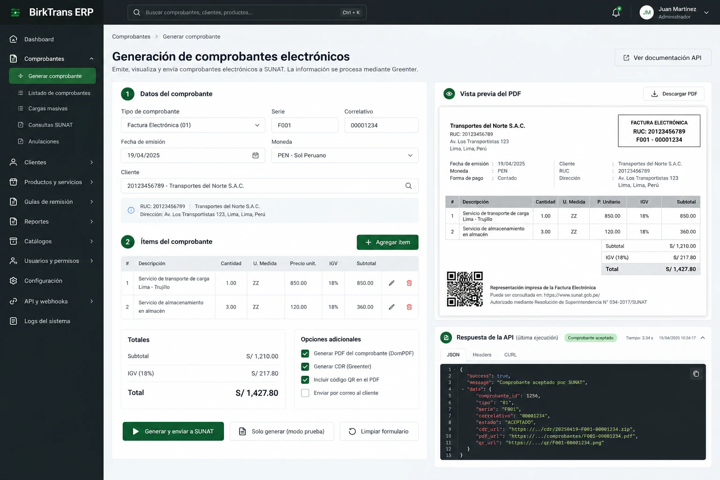Open the calendar picker for Fecha de emisión
Viewport: 720px width, 480px height.
255,156
